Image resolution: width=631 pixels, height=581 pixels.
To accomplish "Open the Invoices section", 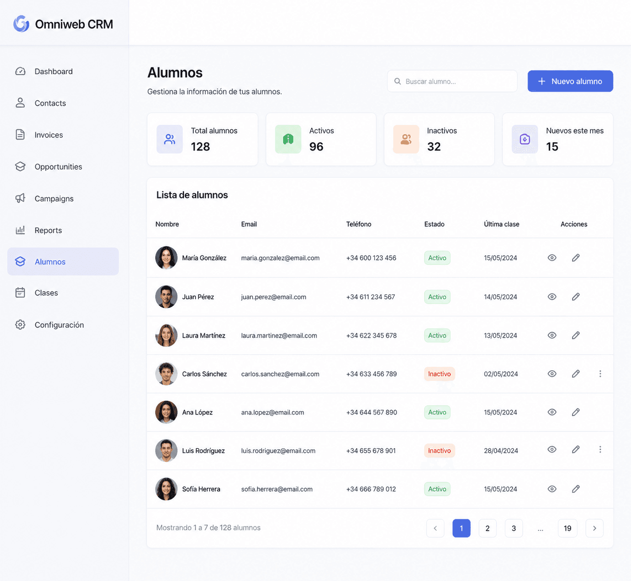I will (63, 135).
